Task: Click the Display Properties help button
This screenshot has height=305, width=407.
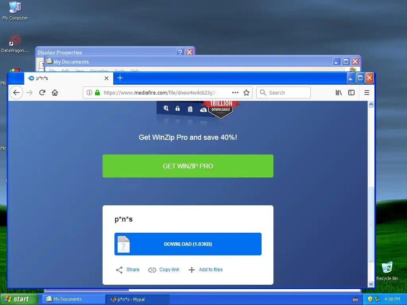Action: coord(180,52)
